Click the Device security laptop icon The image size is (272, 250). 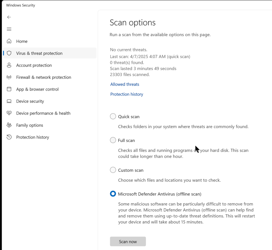[x=9, y=101]
